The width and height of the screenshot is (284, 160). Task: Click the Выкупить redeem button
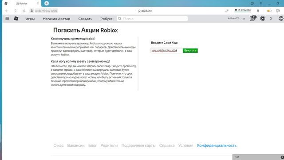(x=190, y=50)
